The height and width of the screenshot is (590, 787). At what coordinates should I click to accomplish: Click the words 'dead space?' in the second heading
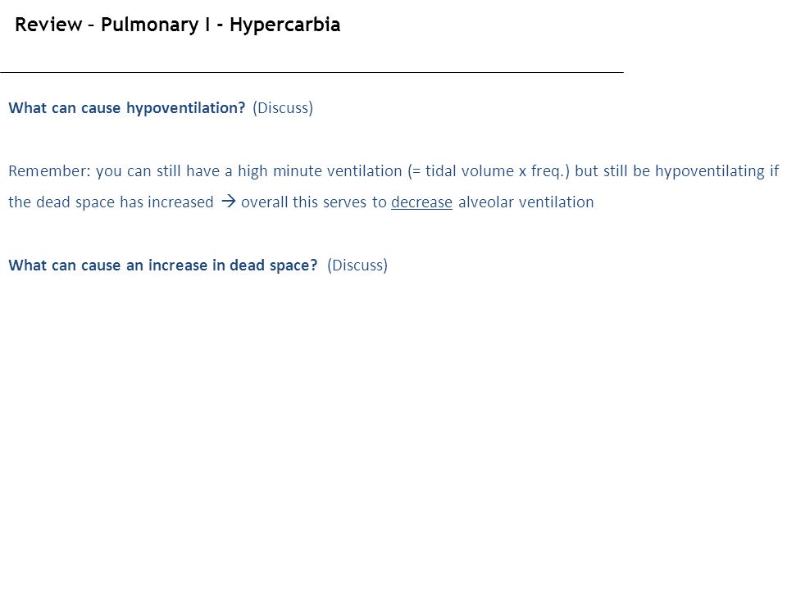[x=274, y=265]
